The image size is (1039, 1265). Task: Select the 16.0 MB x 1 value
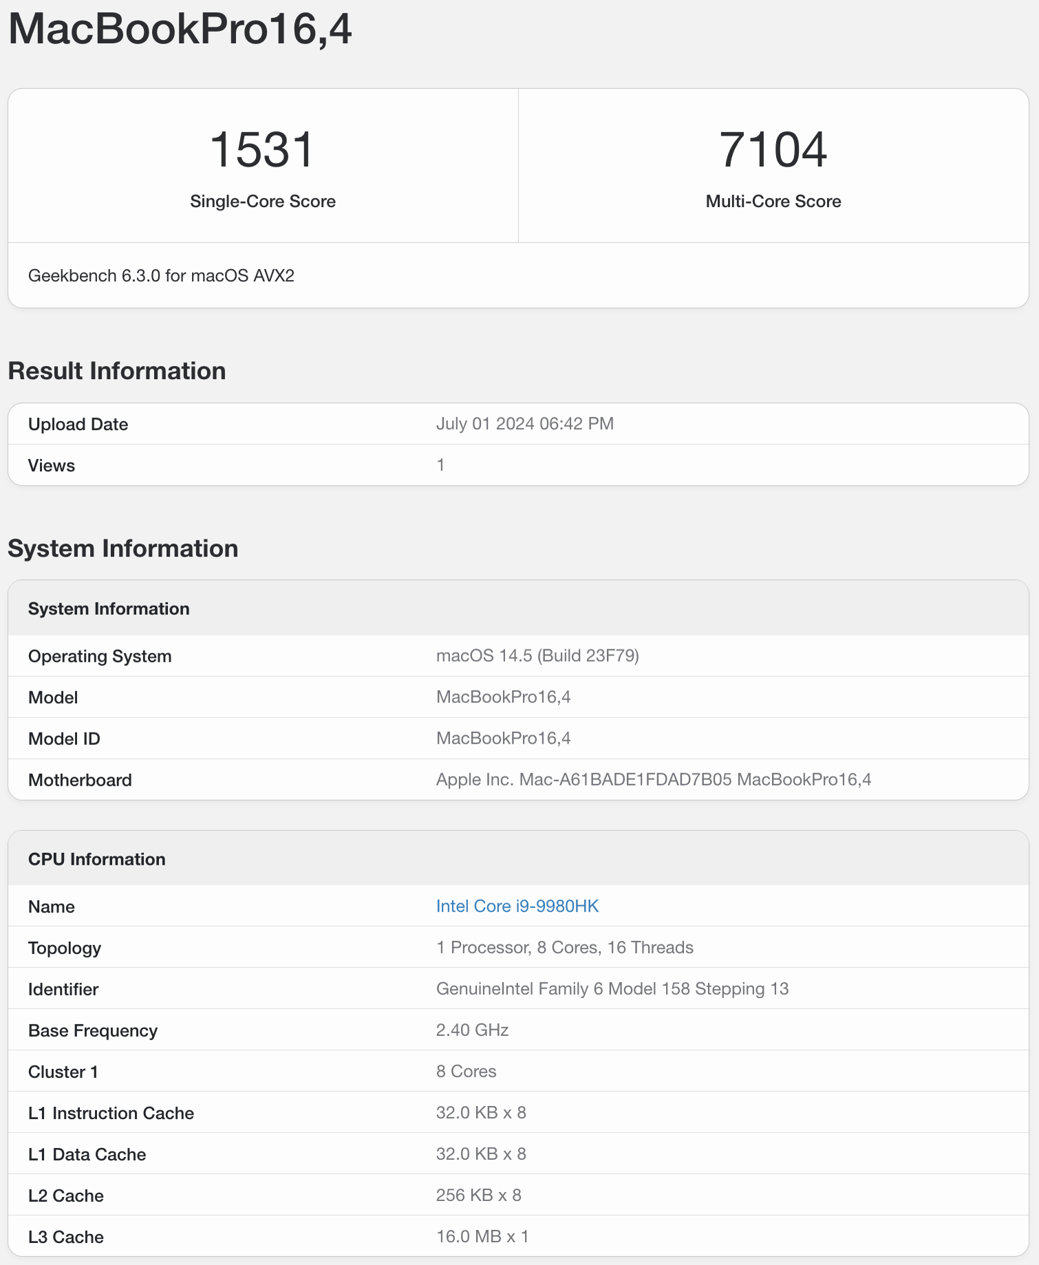click(x=482, y=1236)
